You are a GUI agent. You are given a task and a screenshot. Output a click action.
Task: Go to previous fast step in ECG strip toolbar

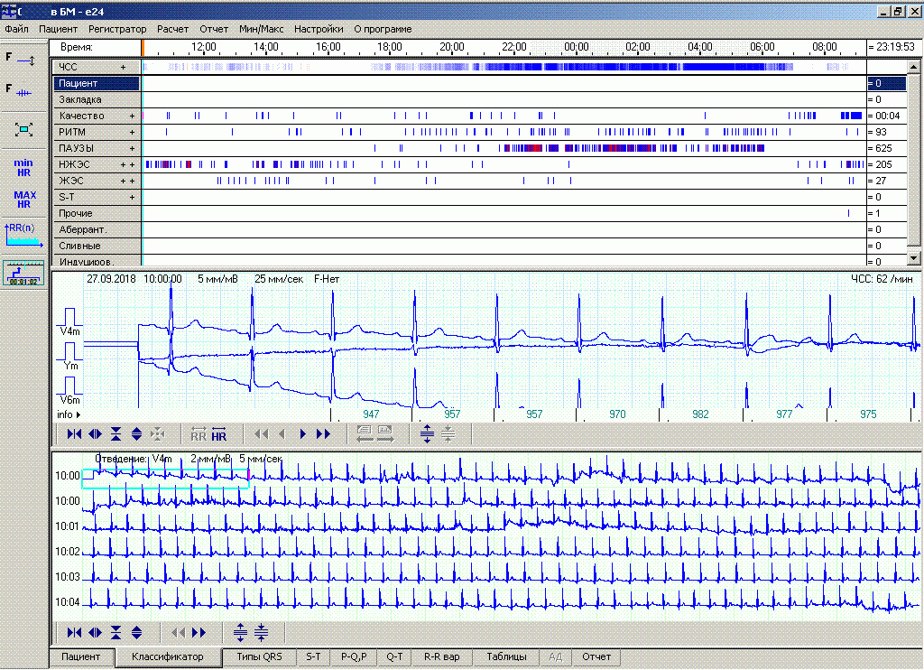coord(261,434)
